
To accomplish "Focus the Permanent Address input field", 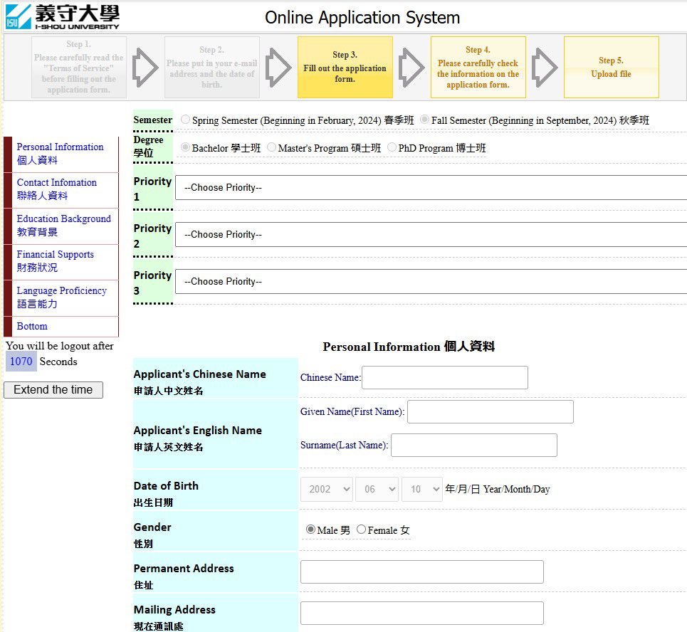I will [x=421, y=572].
